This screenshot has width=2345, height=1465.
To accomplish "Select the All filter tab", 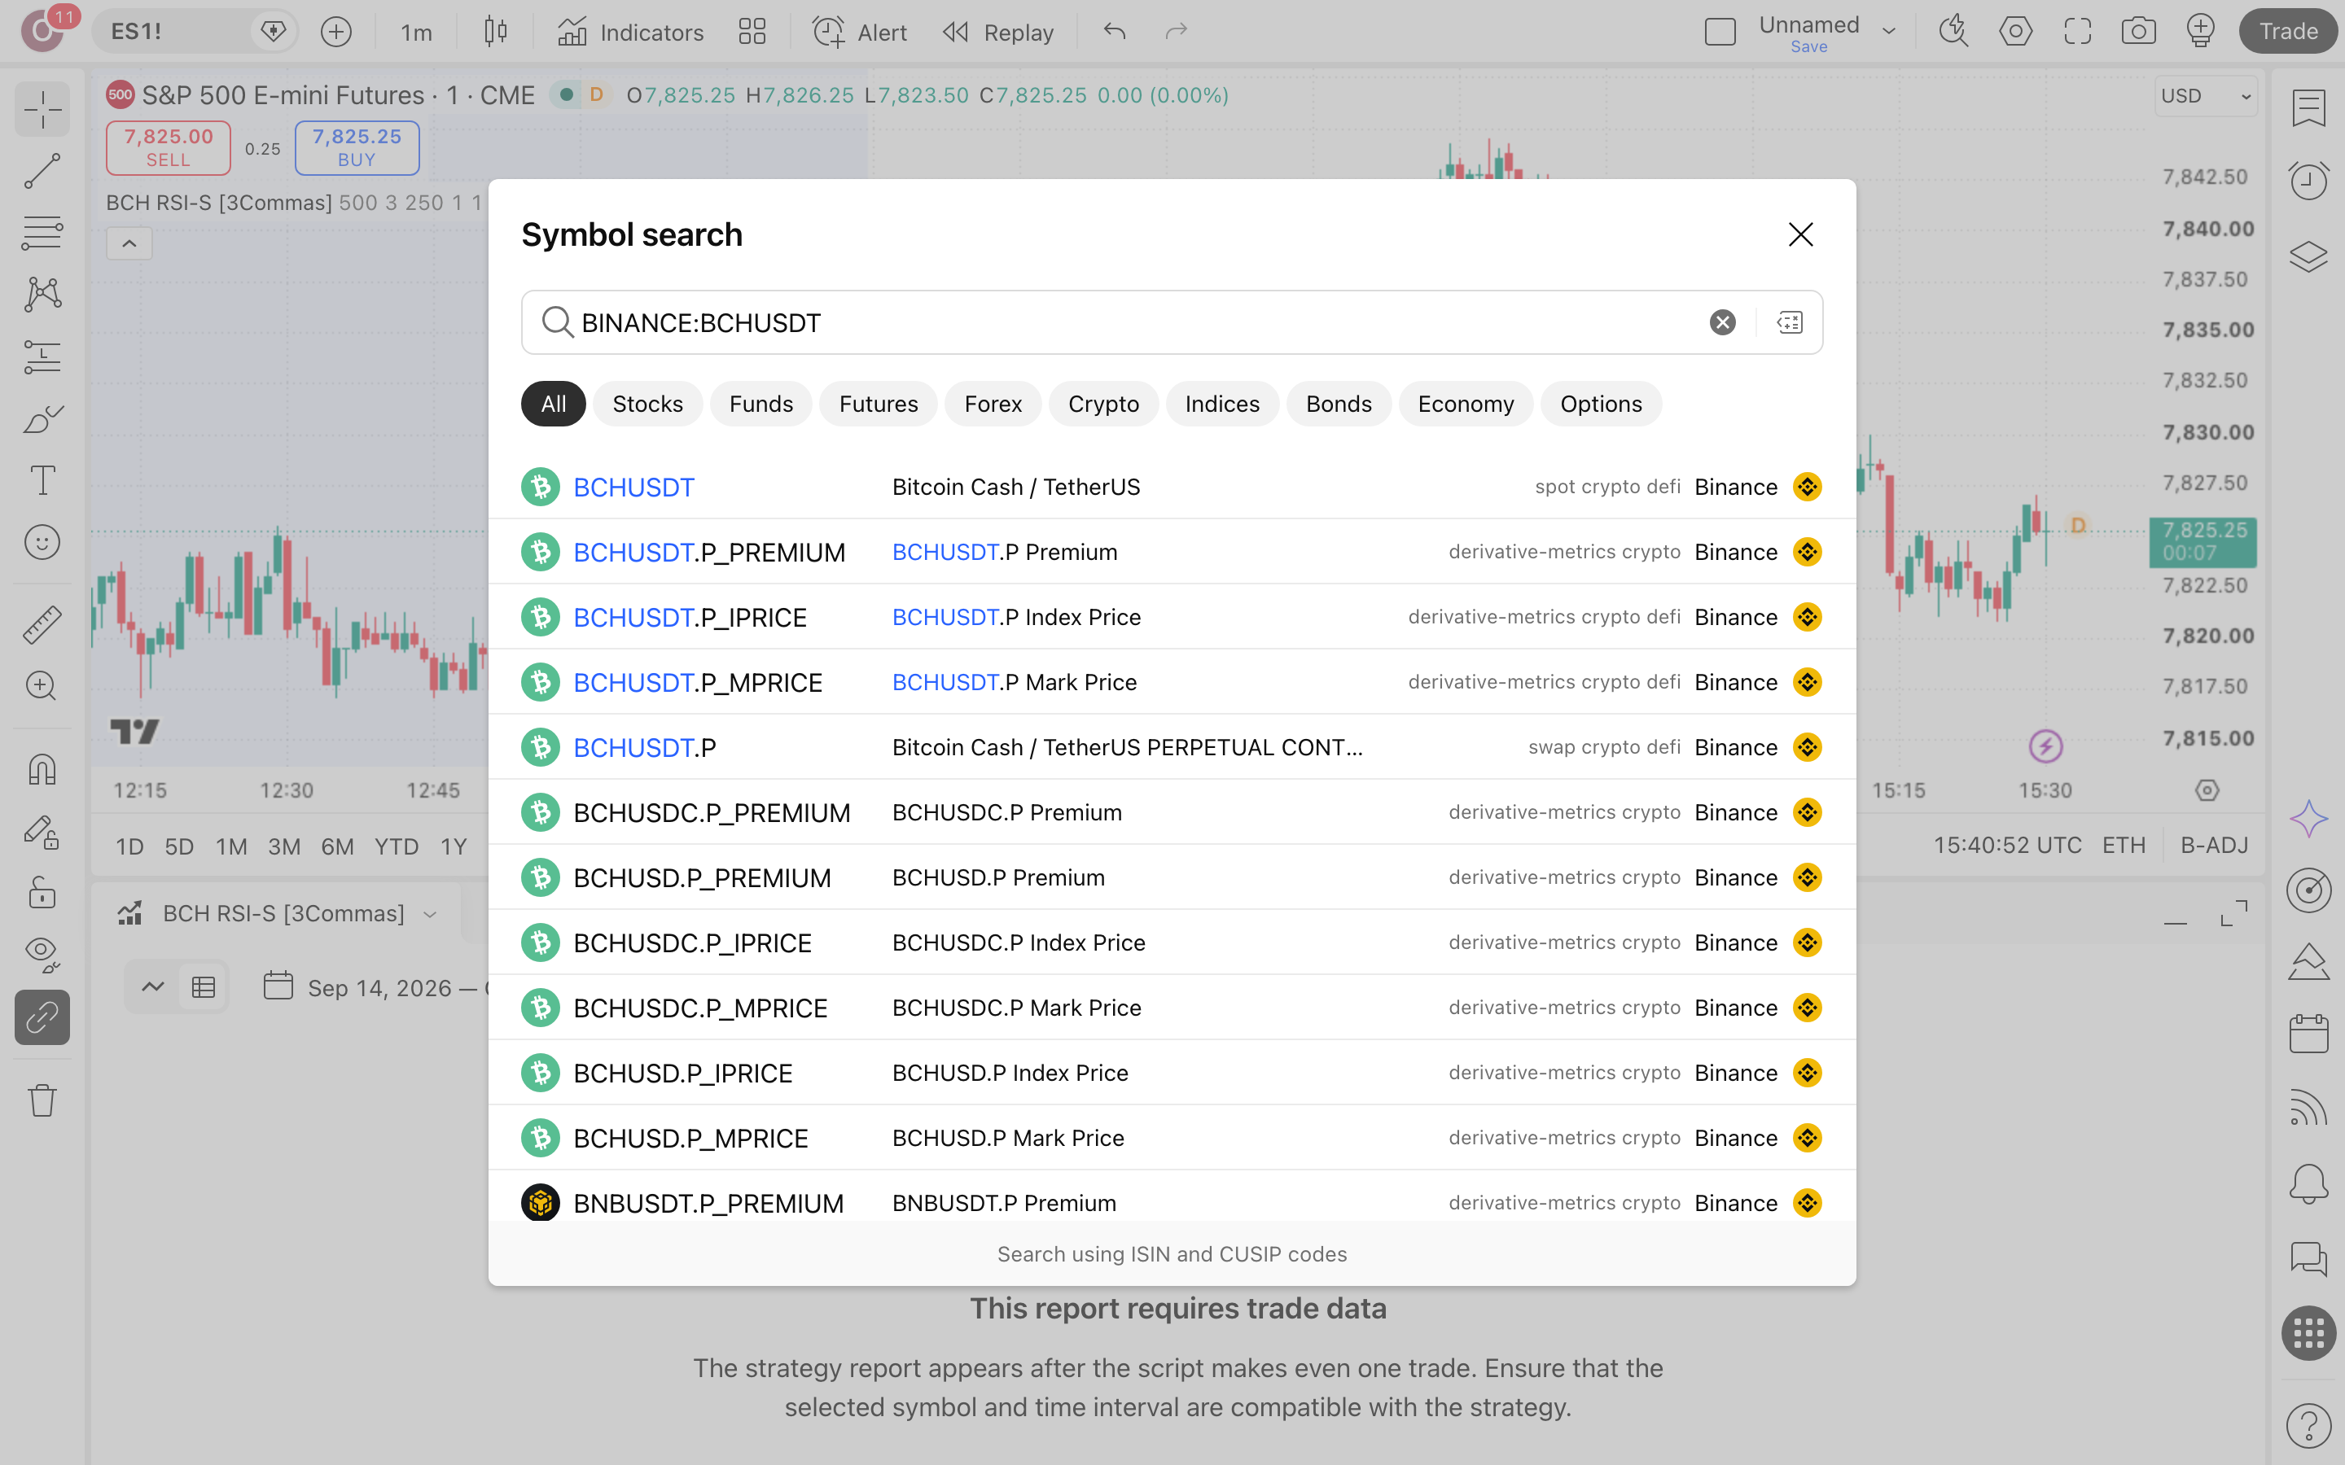I will pyautogui.click(x=554, y=404).
